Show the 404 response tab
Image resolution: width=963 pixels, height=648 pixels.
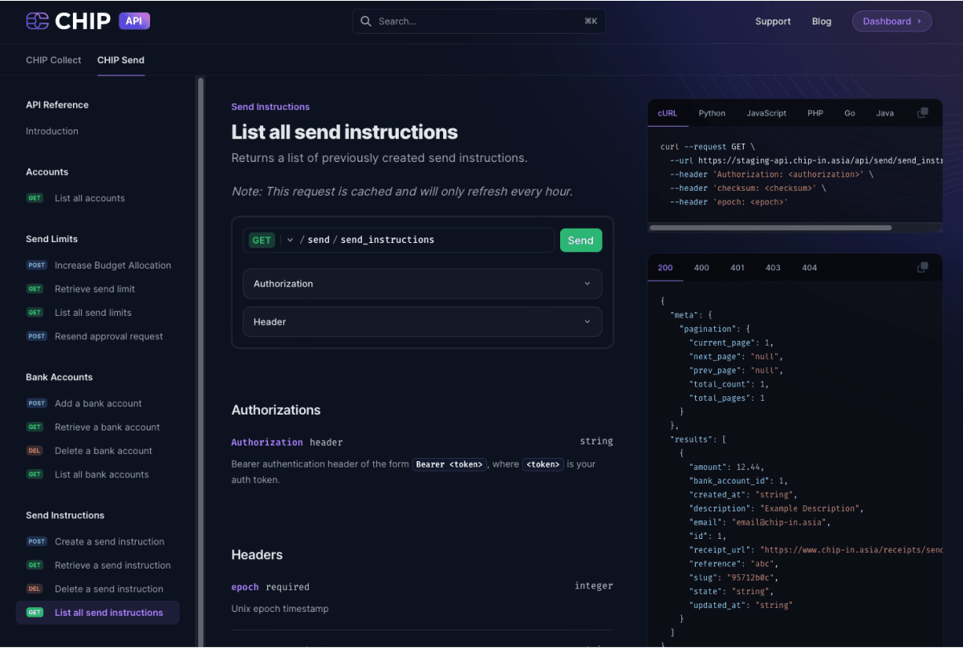click(x=809, y=268)
